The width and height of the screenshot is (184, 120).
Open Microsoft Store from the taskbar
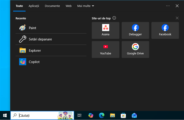pos(123,115)
